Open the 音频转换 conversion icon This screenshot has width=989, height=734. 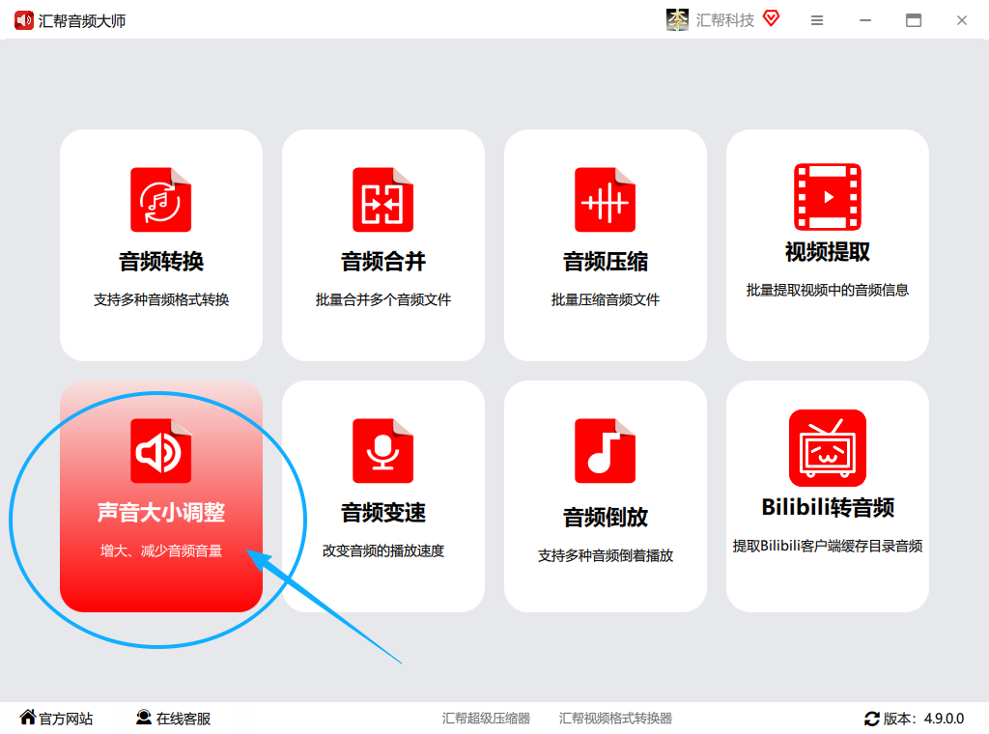point(161,199)
